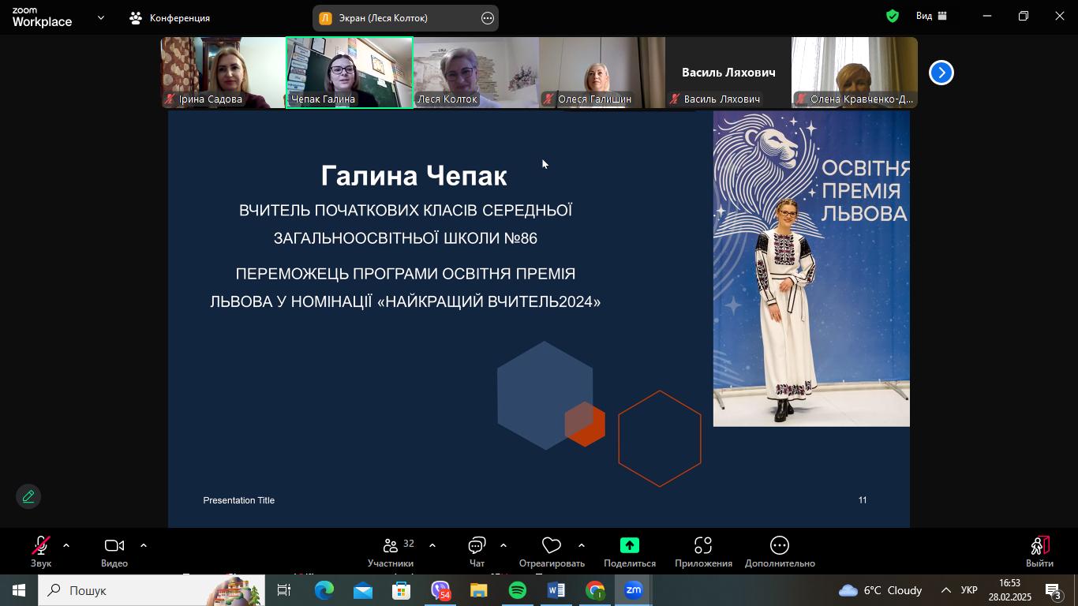The height and width of the screenshot is (606, 1078).
Task: Open the Дополнительно more options menu
Action: (779, 550)
